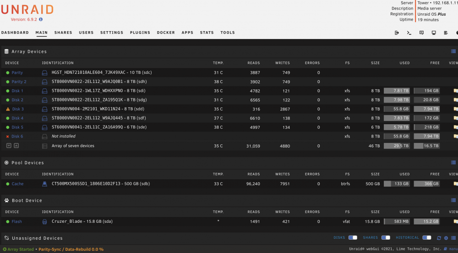This screenshot has height=253, width=458.
Task: Browse Flash folder view icon
Action: pos(456,221)
